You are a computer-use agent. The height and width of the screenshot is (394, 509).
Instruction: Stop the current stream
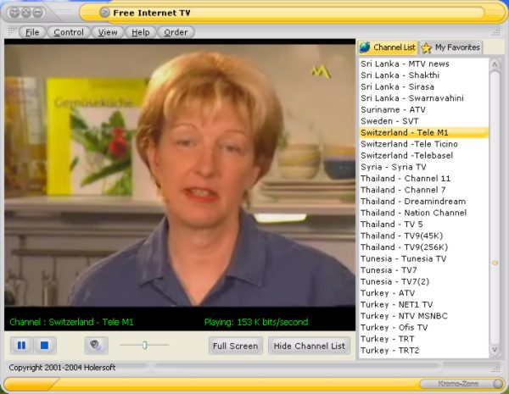pos(46,346)
